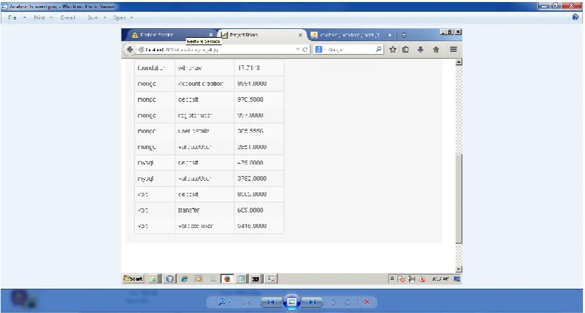The image size is (585, 313).
Task: Start the slide show
Action: (291, 302)
